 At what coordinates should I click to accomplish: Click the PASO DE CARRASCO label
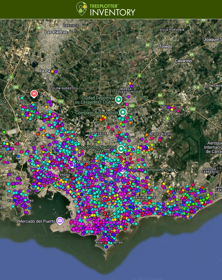tap(210, 170)
